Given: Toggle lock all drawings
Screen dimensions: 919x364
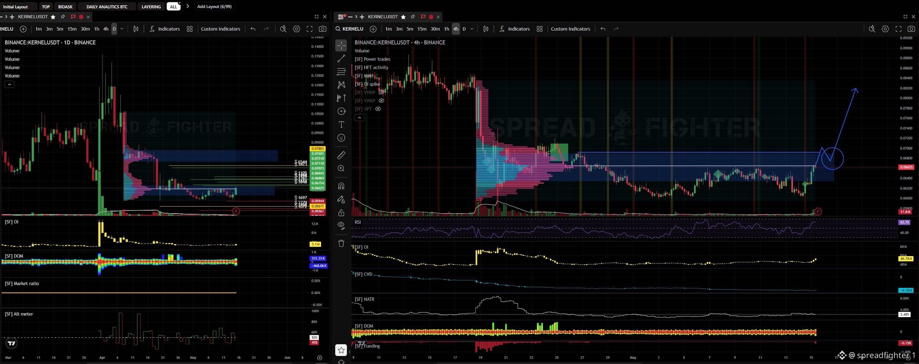Looking at the screenshot, I should coord(341,213).
